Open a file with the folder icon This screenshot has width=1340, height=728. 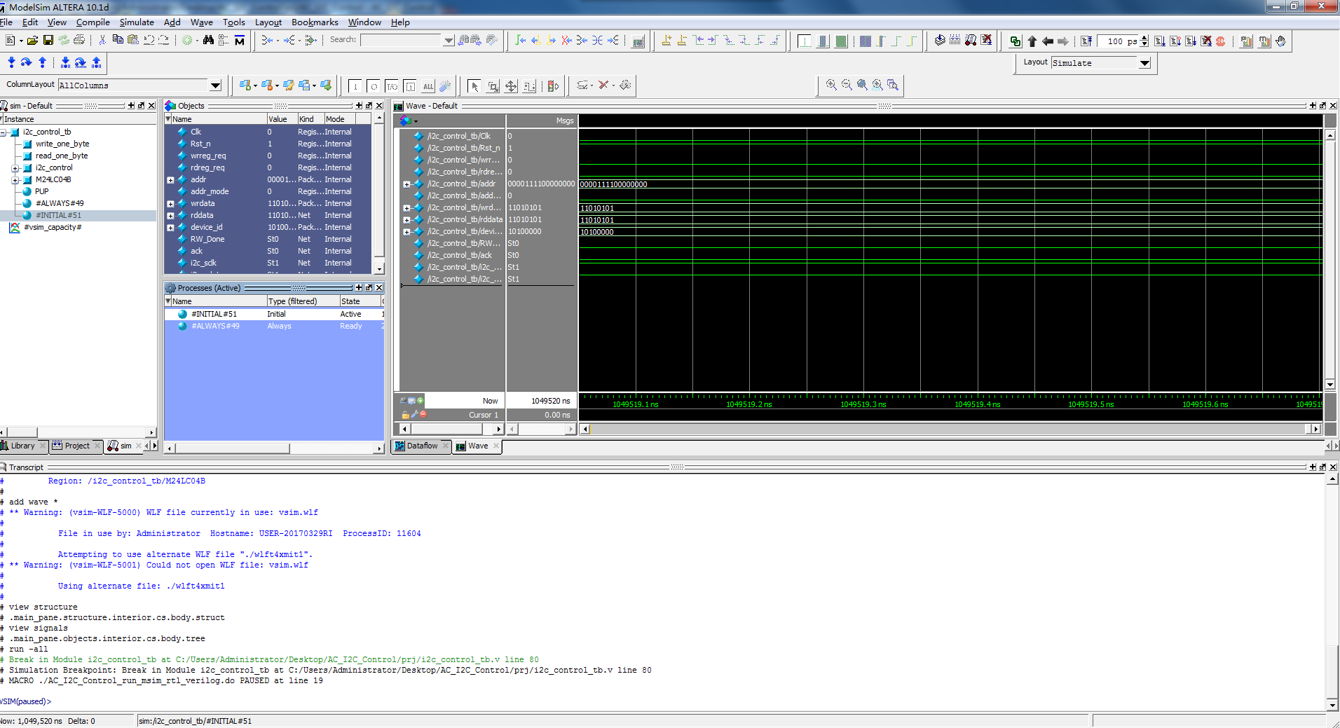(32, 41)
